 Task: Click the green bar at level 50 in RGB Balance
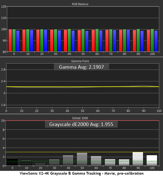tap(83, 40)
